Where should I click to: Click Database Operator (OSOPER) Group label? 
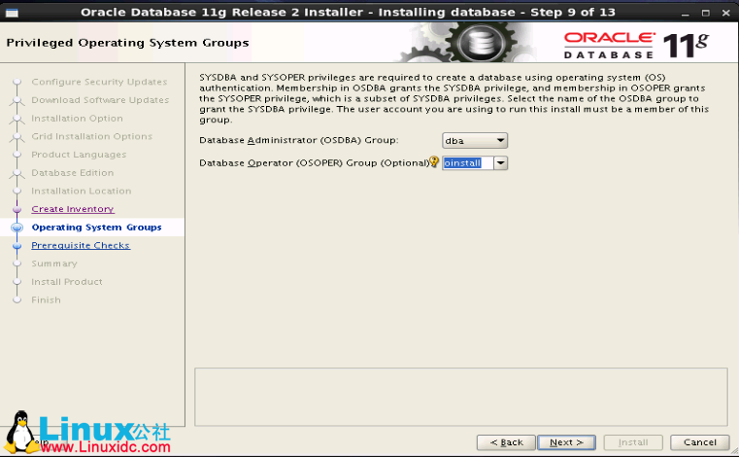[x=315, y=163]
